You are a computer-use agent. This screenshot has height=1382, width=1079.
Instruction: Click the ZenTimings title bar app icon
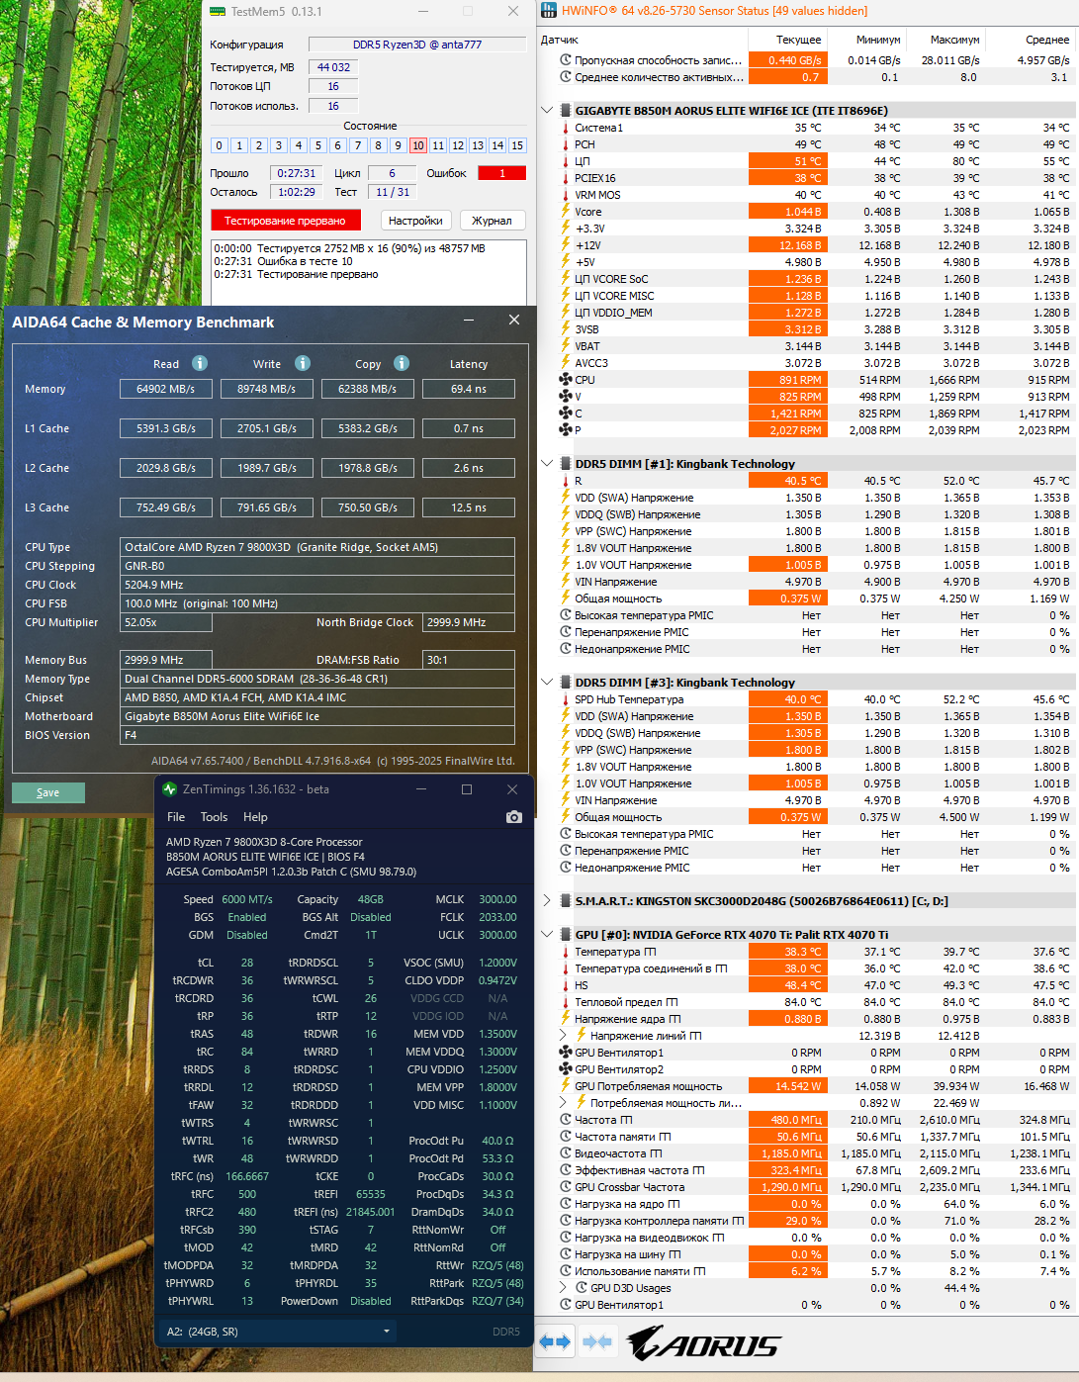(169, 789)
